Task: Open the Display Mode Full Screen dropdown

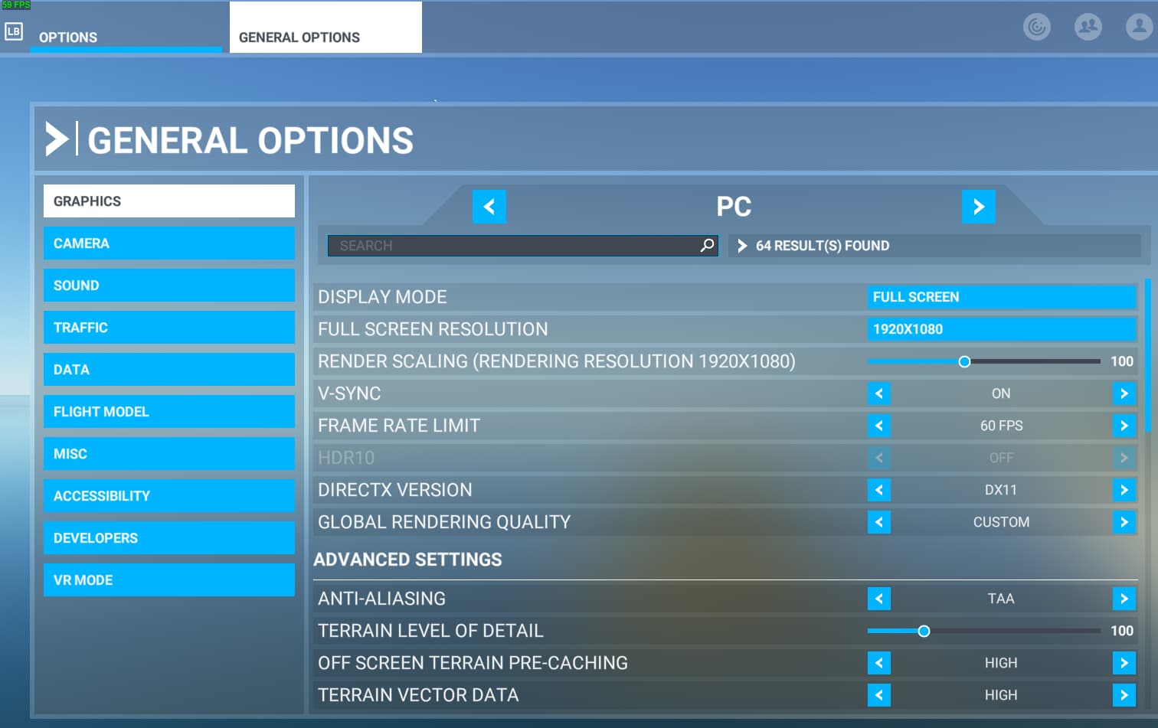Action: (1001, 297)
